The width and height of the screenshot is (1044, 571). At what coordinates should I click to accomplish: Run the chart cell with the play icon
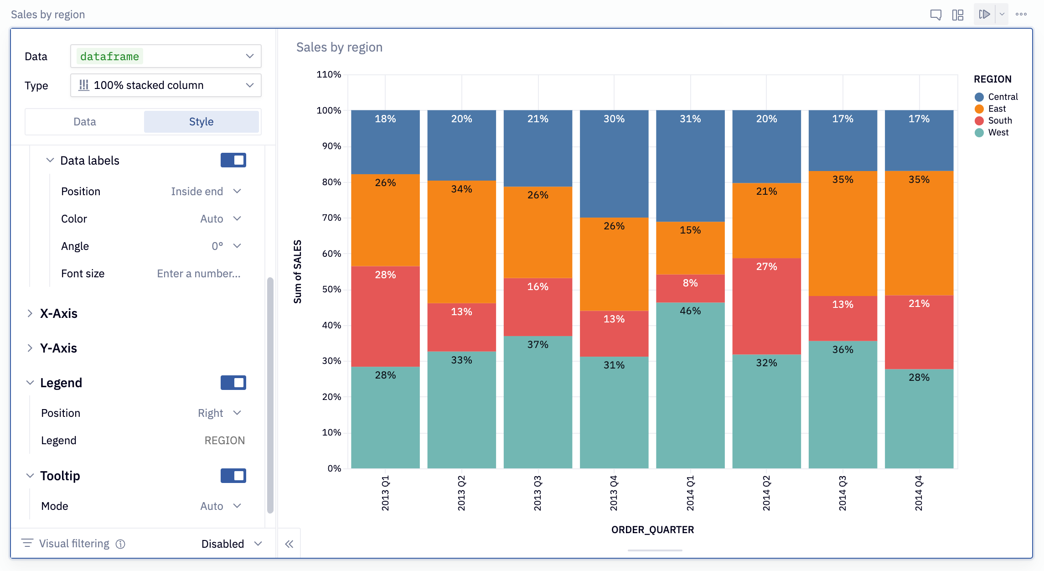pos(984,14)
